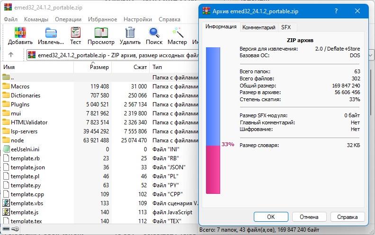Select the Dictionaries folder icon
Image resolution: width=375 pixels, height=235 pixels.
pyautogui.click(x=6, y=95)
